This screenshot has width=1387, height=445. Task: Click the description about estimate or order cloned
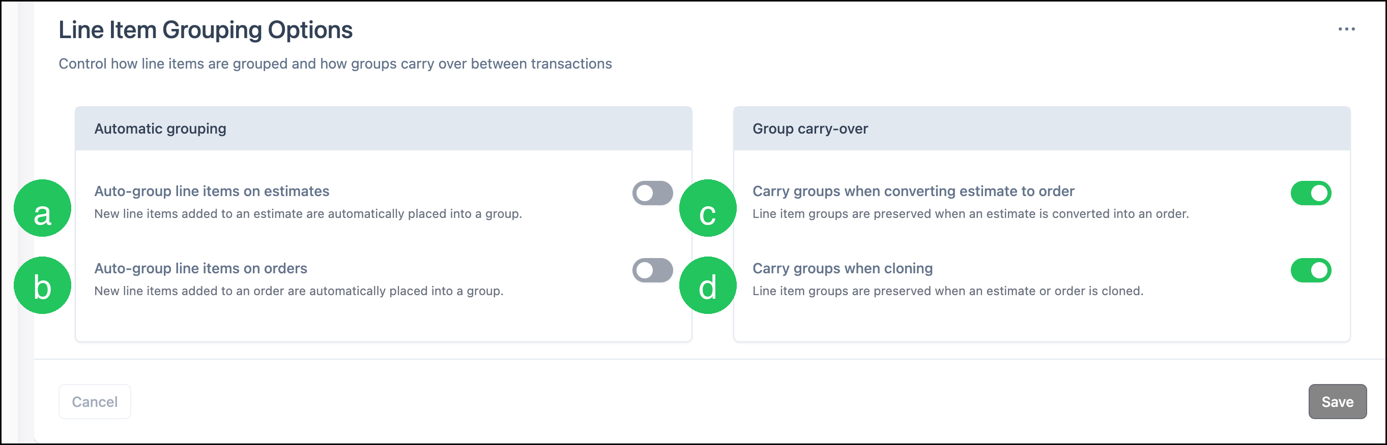click(x=947, y=291)
